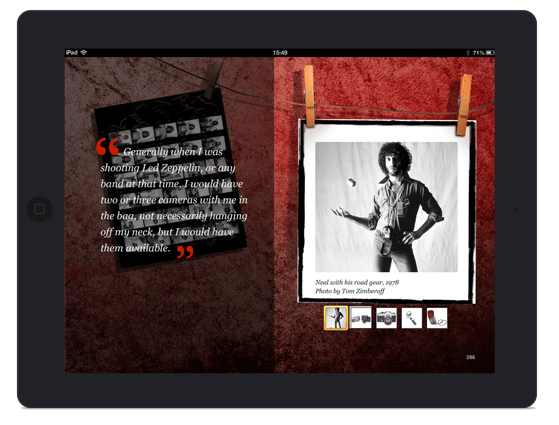This screenshot has height=425, width=559.
Task: Tap the red opening quotation mark
Action: pos(108,147)
